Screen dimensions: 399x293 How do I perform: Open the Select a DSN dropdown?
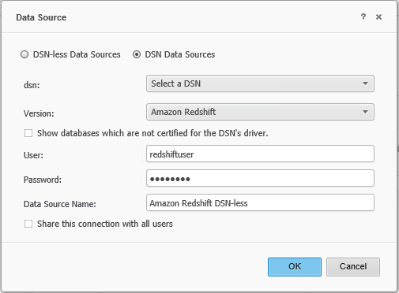pos(260,83)
